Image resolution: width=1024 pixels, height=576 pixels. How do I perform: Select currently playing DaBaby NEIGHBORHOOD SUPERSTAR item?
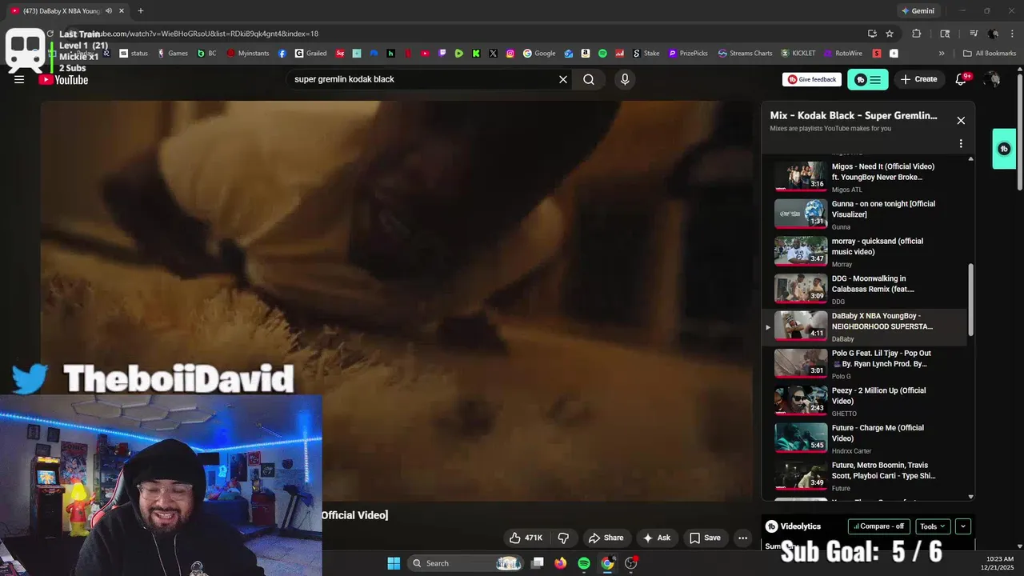pyautogui.click(x=864, y=326)
